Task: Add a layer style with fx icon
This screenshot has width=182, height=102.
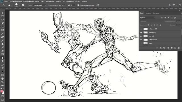Action: click(161, 48)
